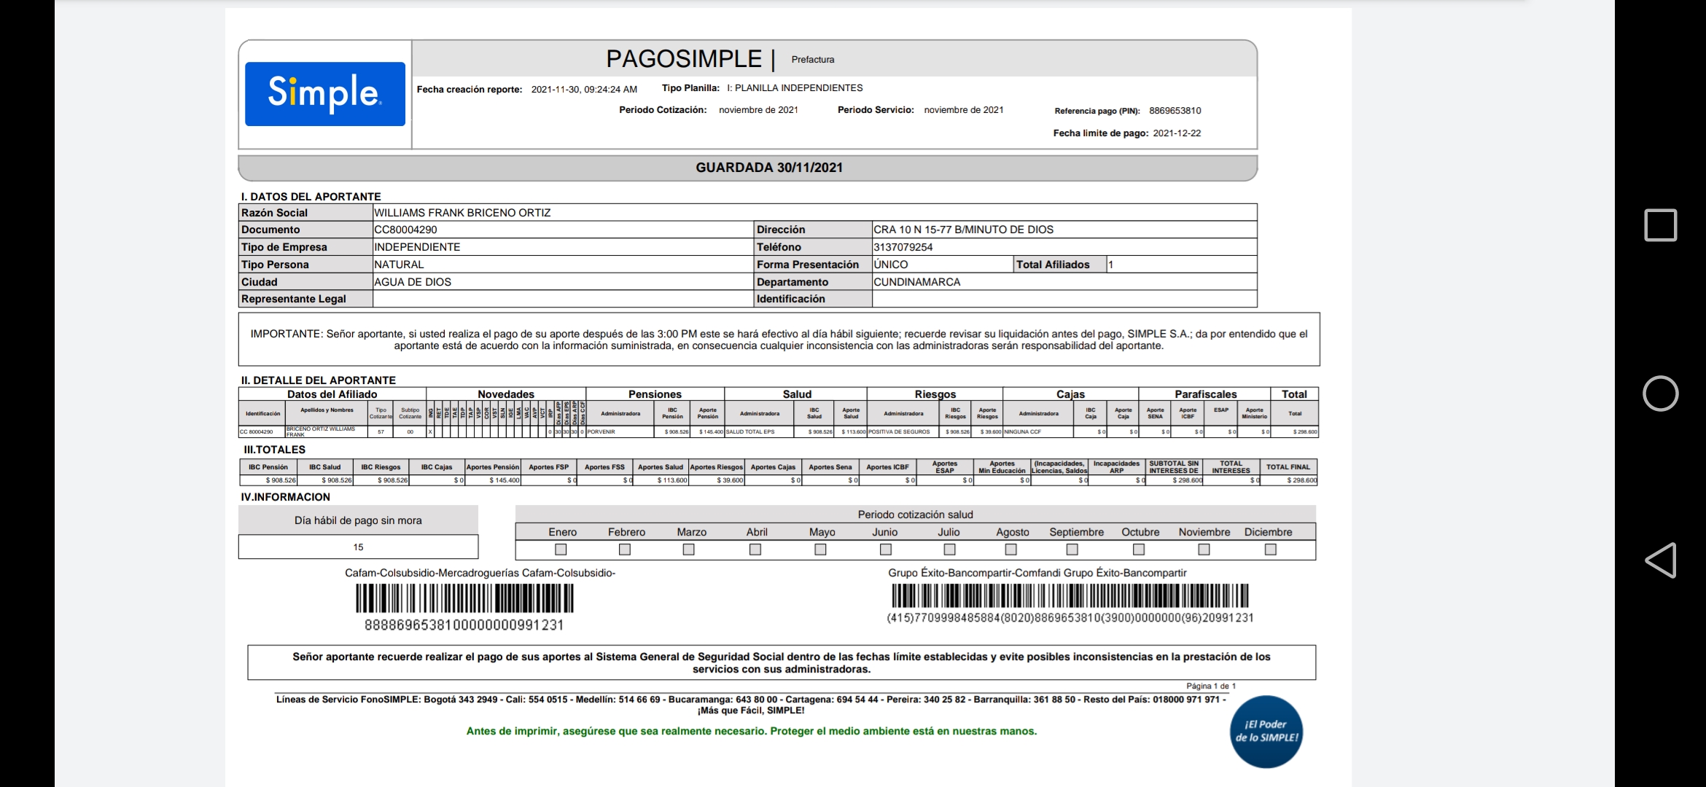Click the blue Simple logo
The height and width of the screenshot is (787, 1706).
(325, 94)
